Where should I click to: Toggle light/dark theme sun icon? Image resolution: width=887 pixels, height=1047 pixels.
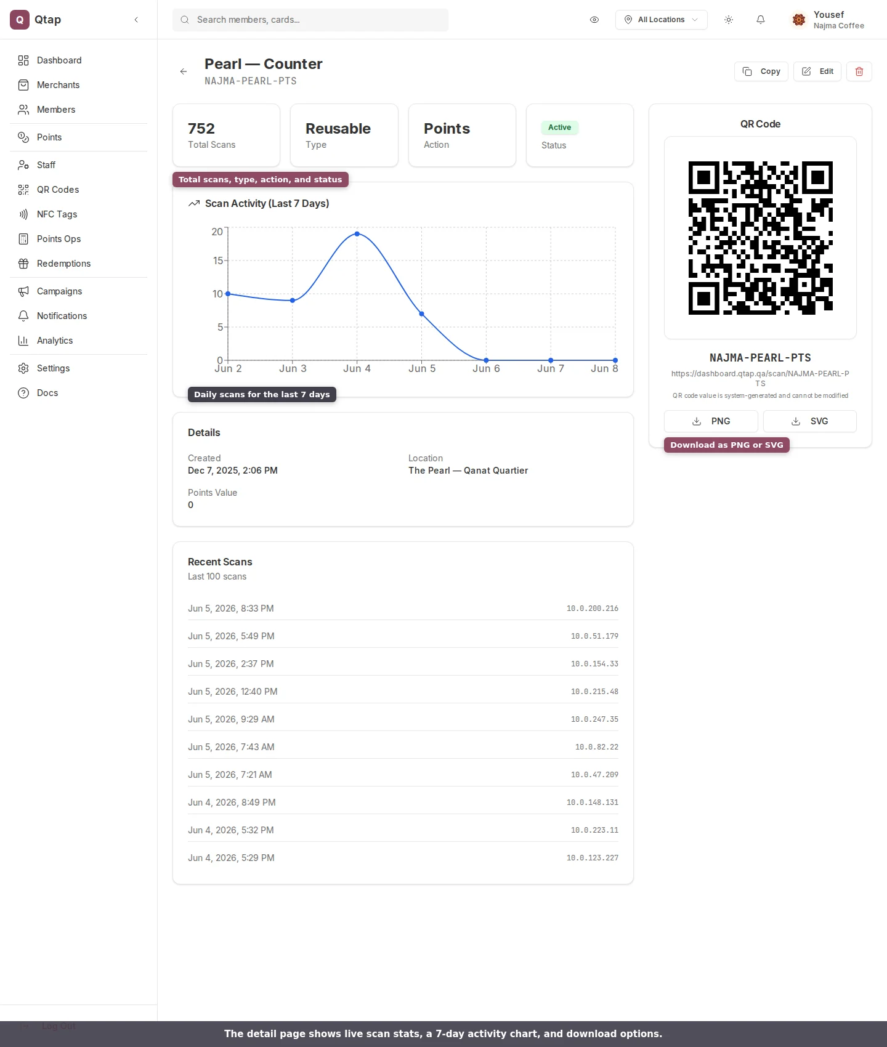[729, 20]
